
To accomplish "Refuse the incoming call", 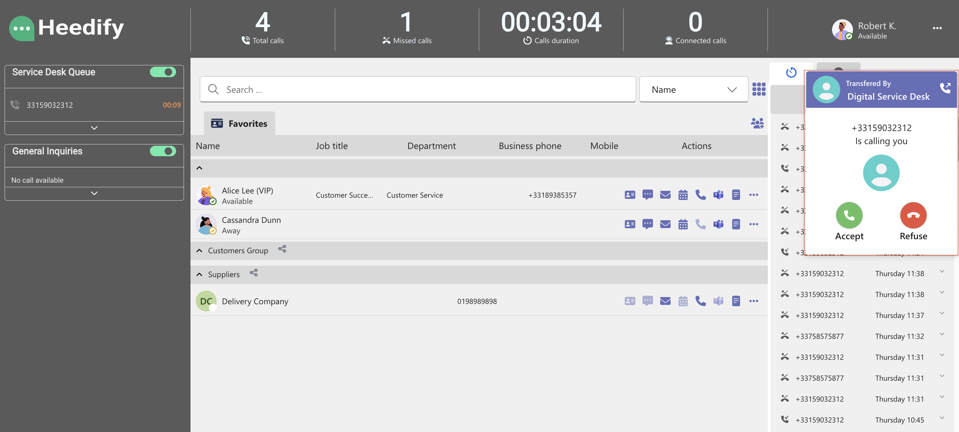I will [913, 215].
